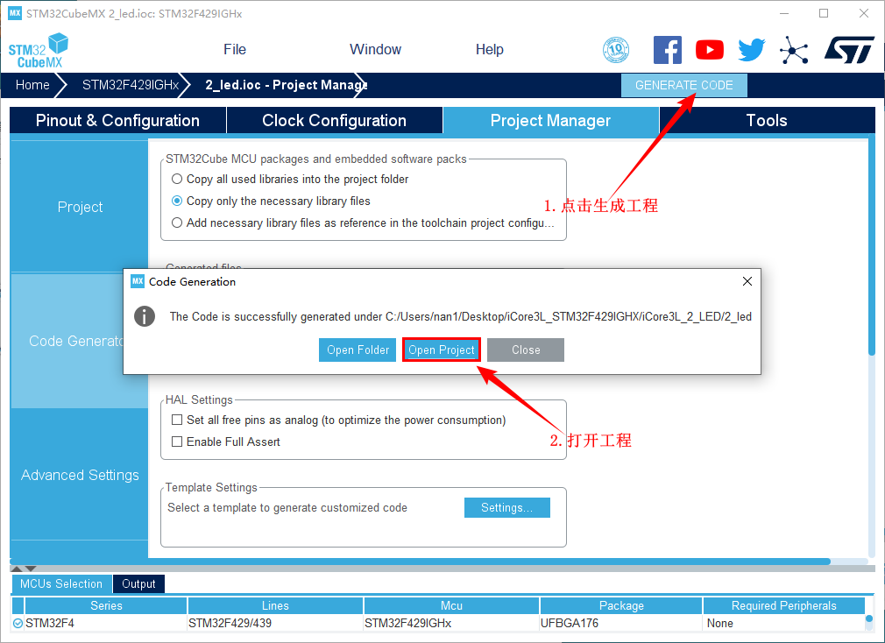Enable Full Assert checkbox
The width and height of the screenshot is (885, 643).
point(177,442)
